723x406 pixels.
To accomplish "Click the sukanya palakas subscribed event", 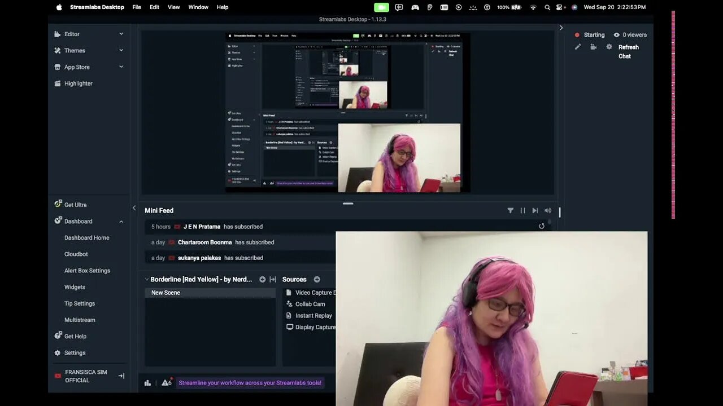I will point(240,258).
